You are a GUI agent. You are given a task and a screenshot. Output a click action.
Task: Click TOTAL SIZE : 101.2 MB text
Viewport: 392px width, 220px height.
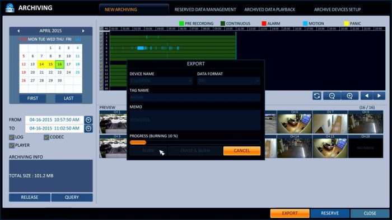click(31, 176)
